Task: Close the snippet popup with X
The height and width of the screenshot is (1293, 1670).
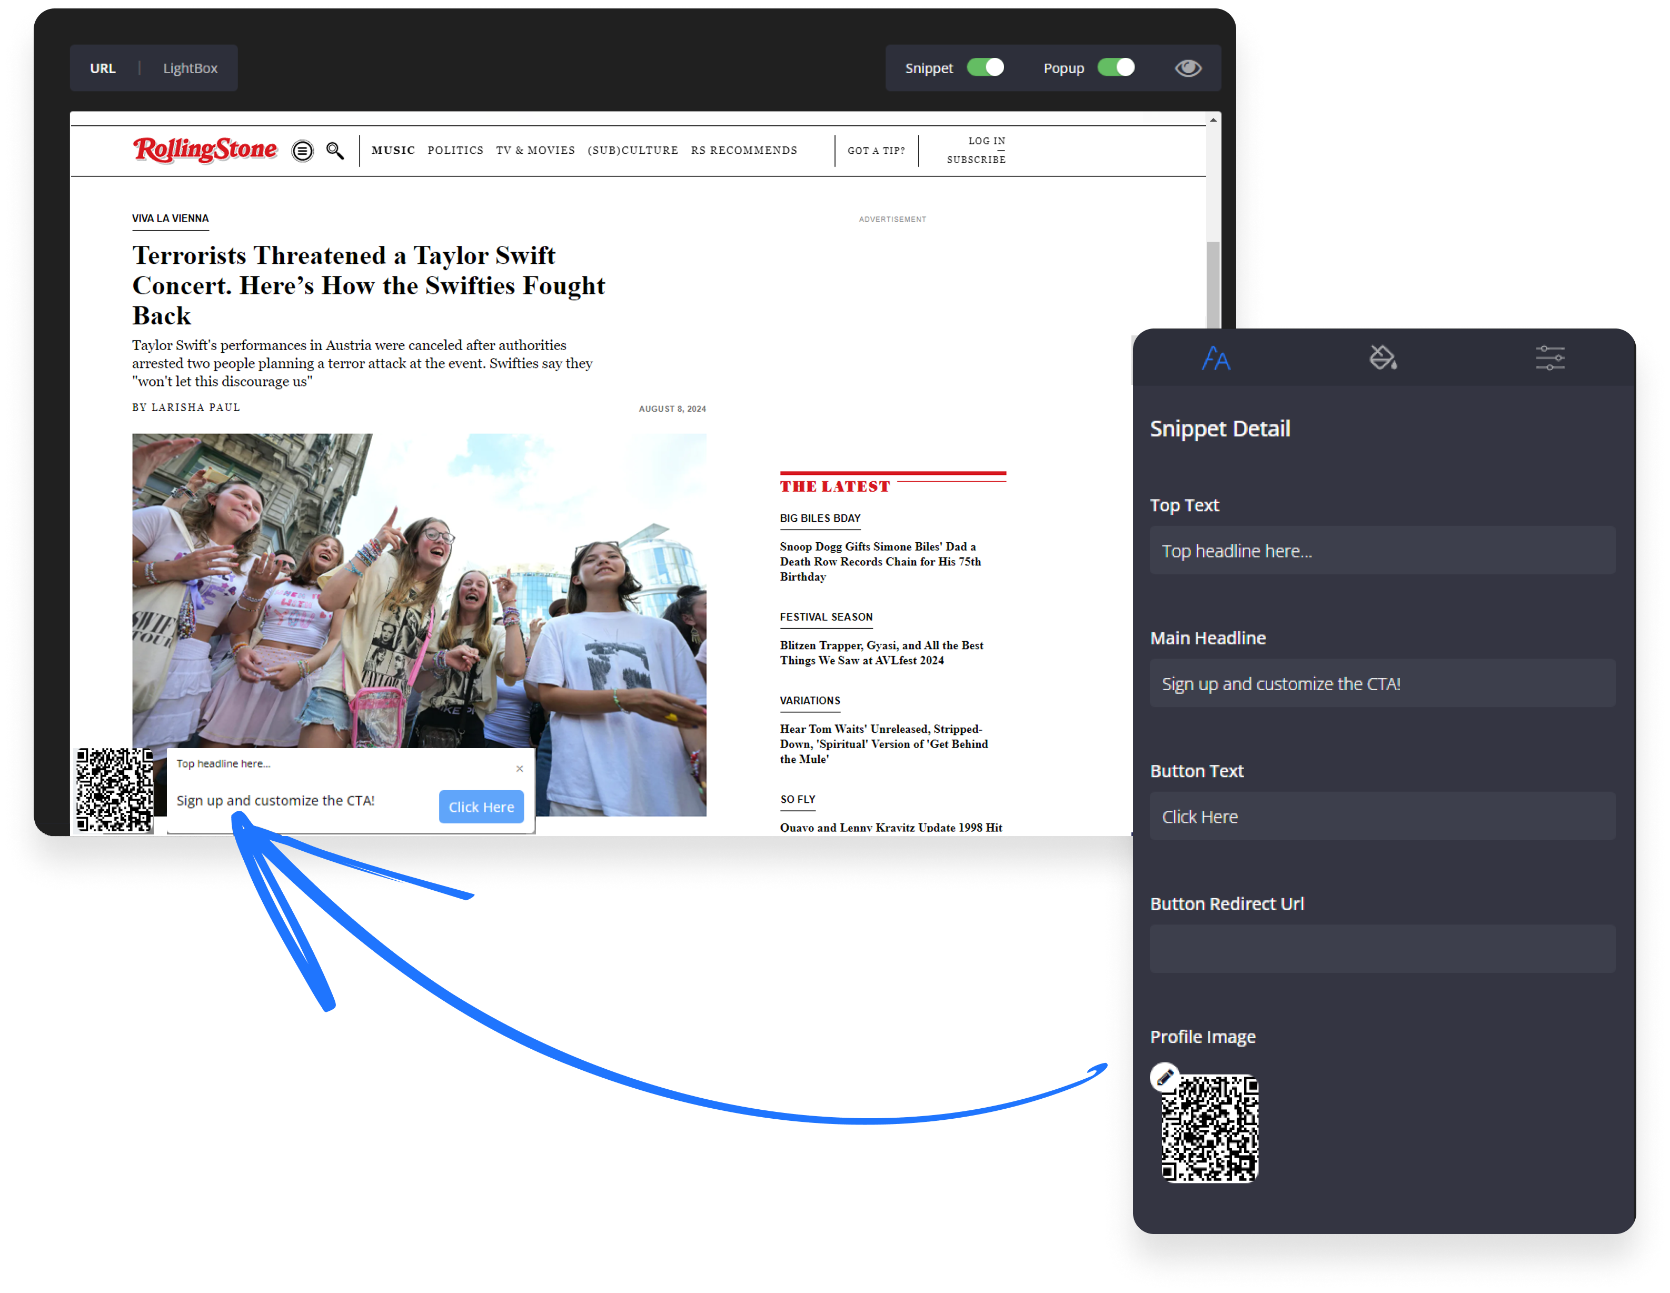Action: pos(520,769)
